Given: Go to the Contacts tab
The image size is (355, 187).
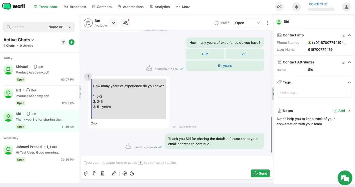Looking at the screenshot, I should coord(102,7).
